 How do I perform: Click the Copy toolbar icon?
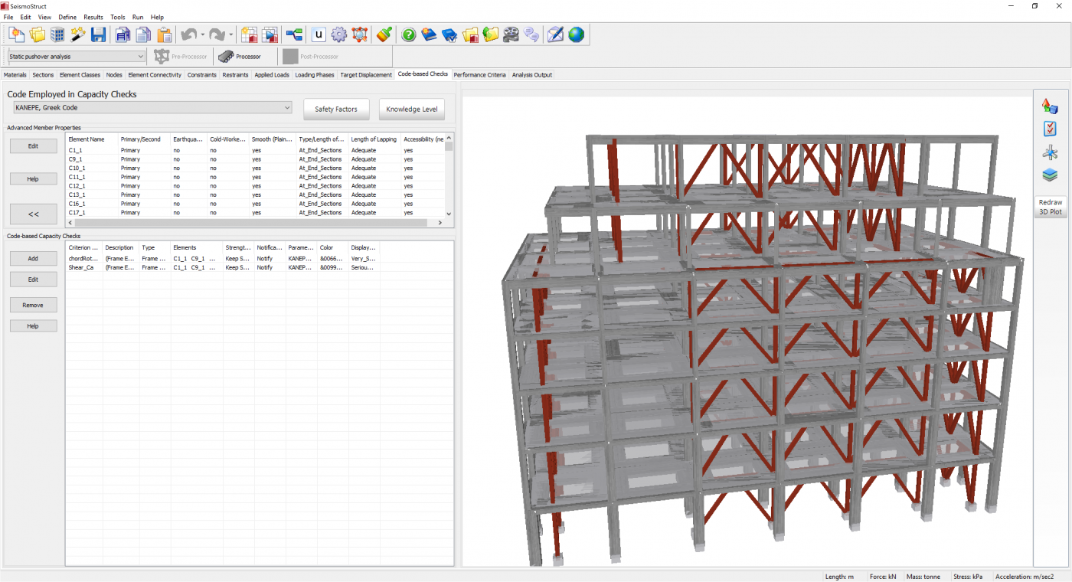[x=143, y=34]
